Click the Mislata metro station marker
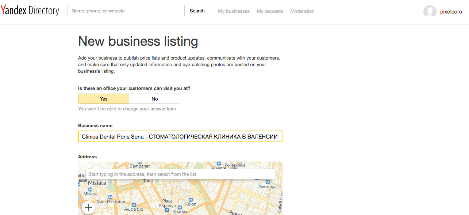 (x=90, y=189)
